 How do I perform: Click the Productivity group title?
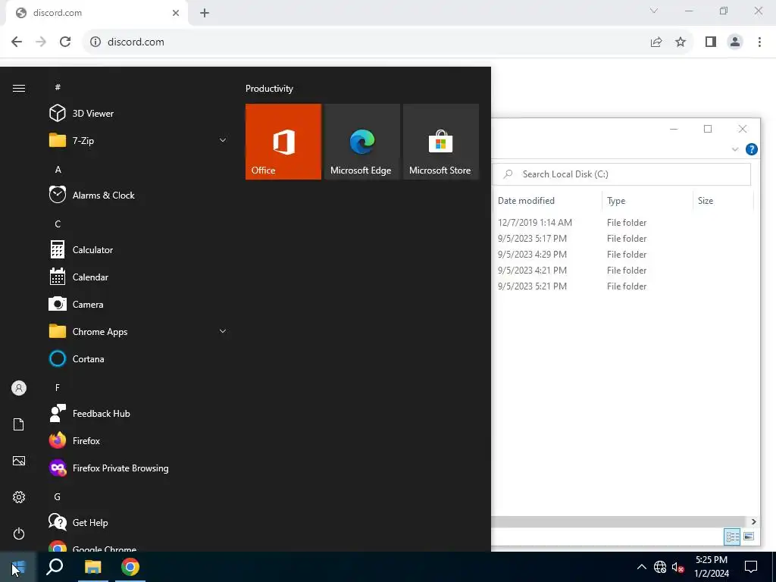pyautogui.click(x=269, y=89)
